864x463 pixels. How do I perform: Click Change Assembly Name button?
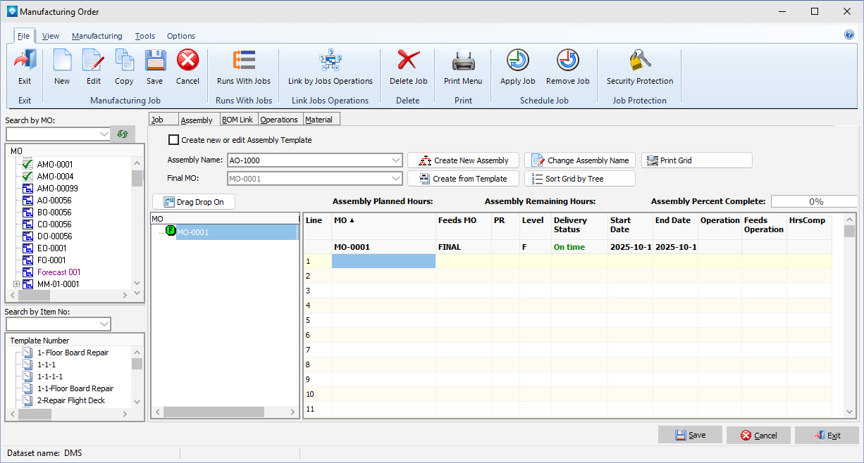coord(580,160)
